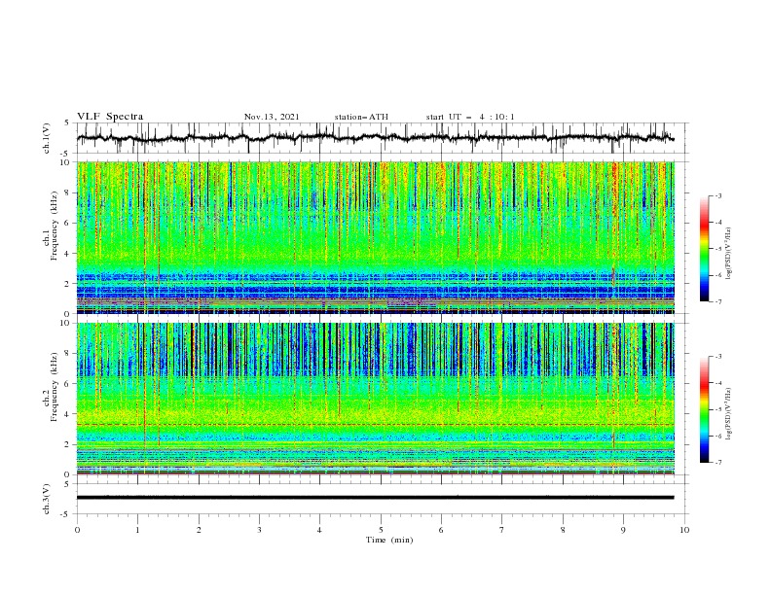
Task: Click the ch.1 color bar "log(PSD)(V²/Hz)" label
Action: (x=729, y=254)
